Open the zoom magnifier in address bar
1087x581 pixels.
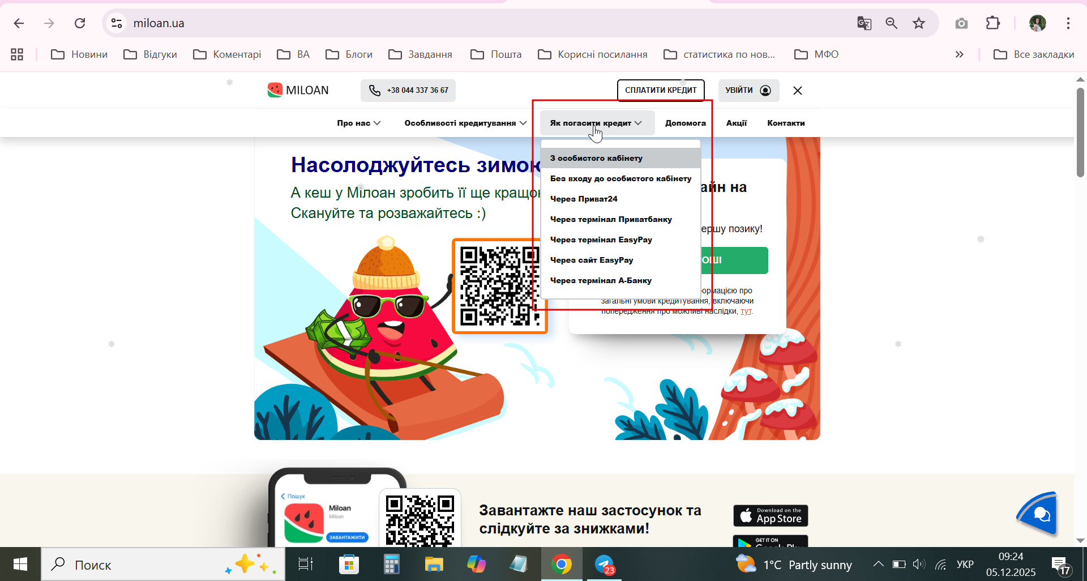pyautogui.click(x=892, y=23)
